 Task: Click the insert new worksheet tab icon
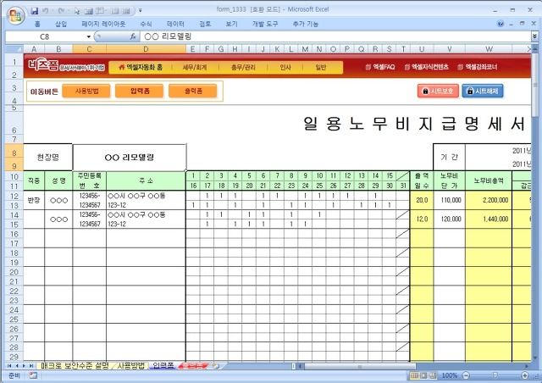pos(217,366)
